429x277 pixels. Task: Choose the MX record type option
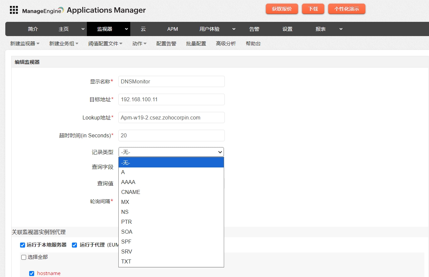125,202
